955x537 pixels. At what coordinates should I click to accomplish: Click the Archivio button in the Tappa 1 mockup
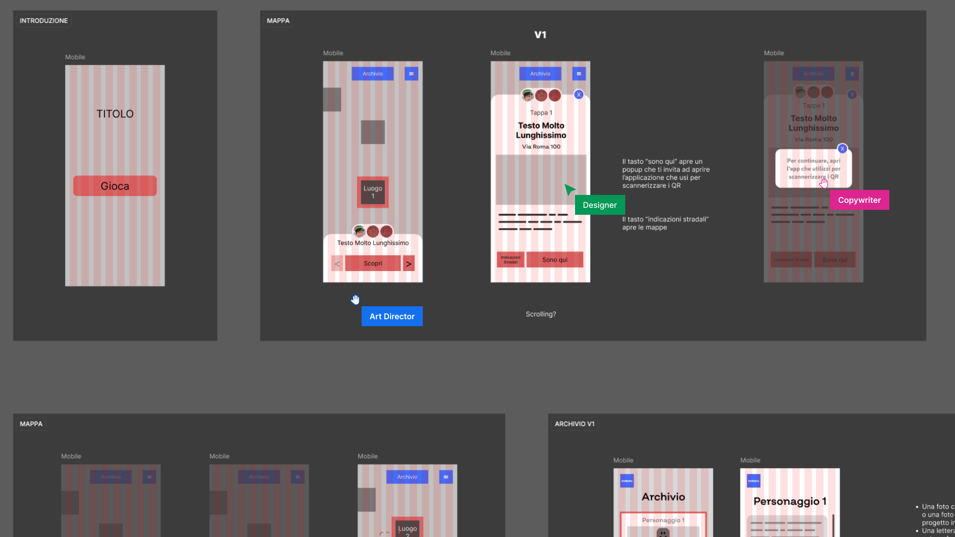(540, 74)
